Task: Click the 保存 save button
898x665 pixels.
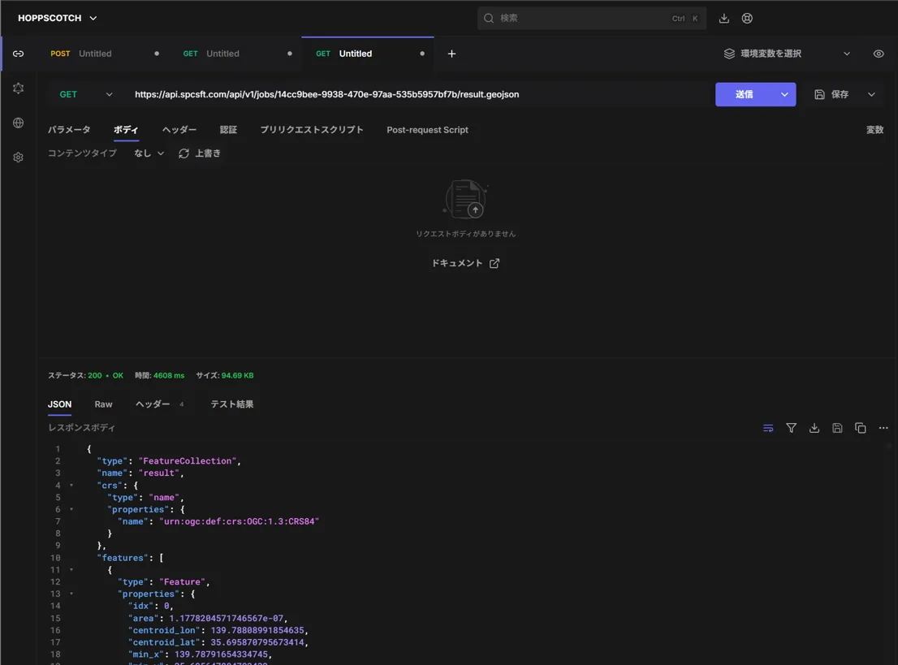Action: pos(832,94)
